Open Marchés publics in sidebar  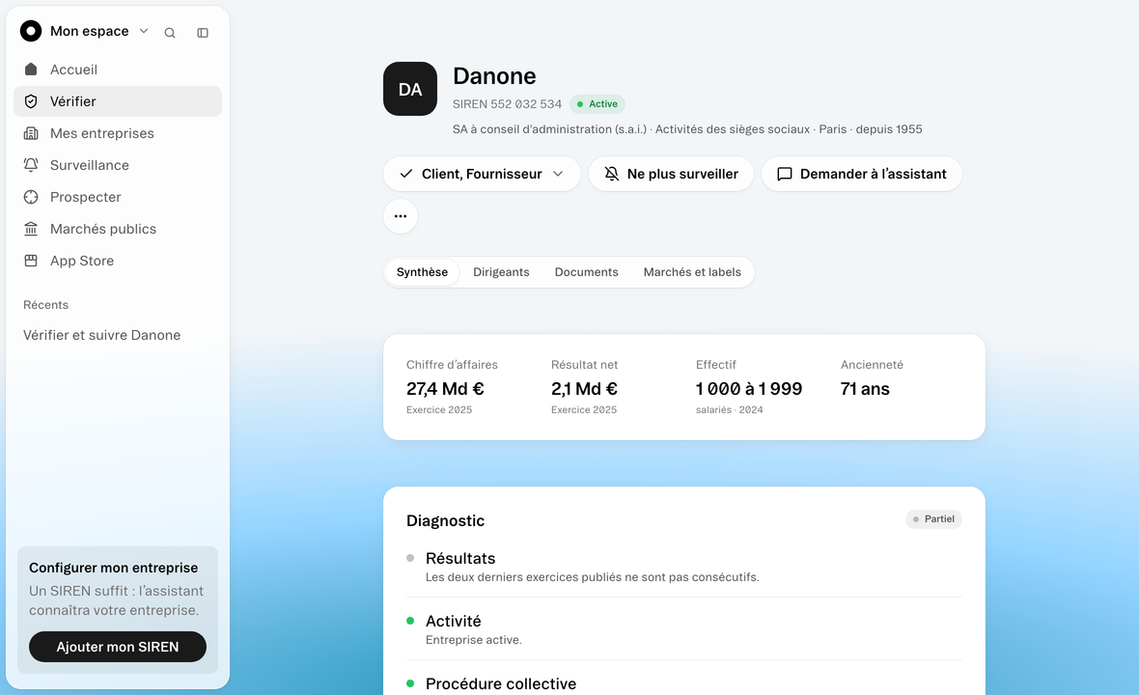(118, 230)
